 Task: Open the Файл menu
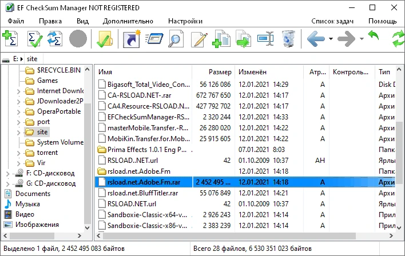[x=16, y=21]
